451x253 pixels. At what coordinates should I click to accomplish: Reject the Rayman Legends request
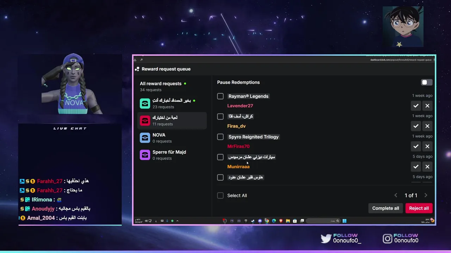[x=427, y=106]
